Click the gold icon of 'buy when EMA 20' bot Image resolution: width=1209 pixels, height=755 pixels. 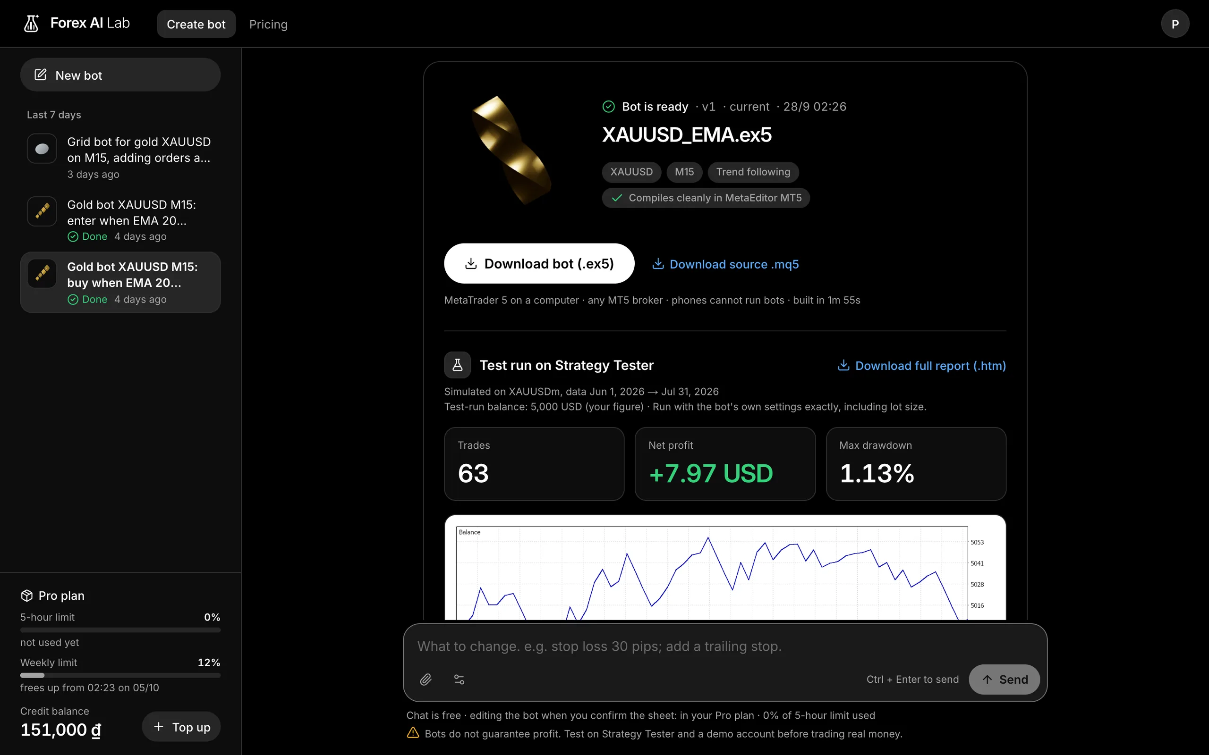pyautogui.click(x=42, y=273)
